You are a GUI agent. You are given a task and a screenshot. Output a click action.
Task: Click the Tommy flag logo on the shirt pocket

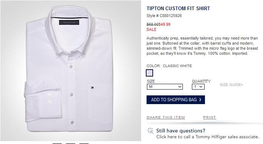pyautogui.click(x=92, y=87)
